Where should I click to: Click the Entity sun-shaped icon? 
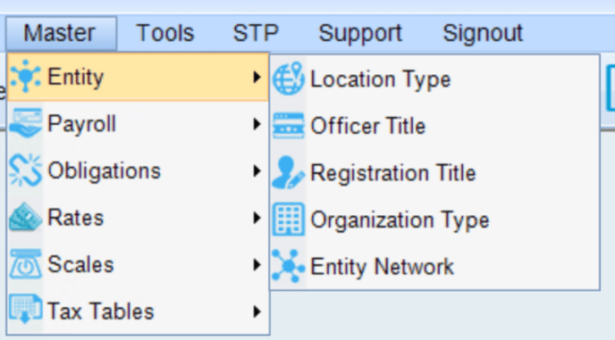click(26, 77)
